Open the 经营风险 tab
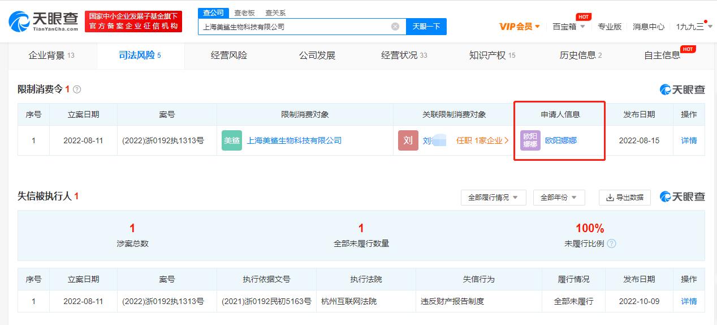This screenshot has height=325, width=717. (x=229, y=55)
